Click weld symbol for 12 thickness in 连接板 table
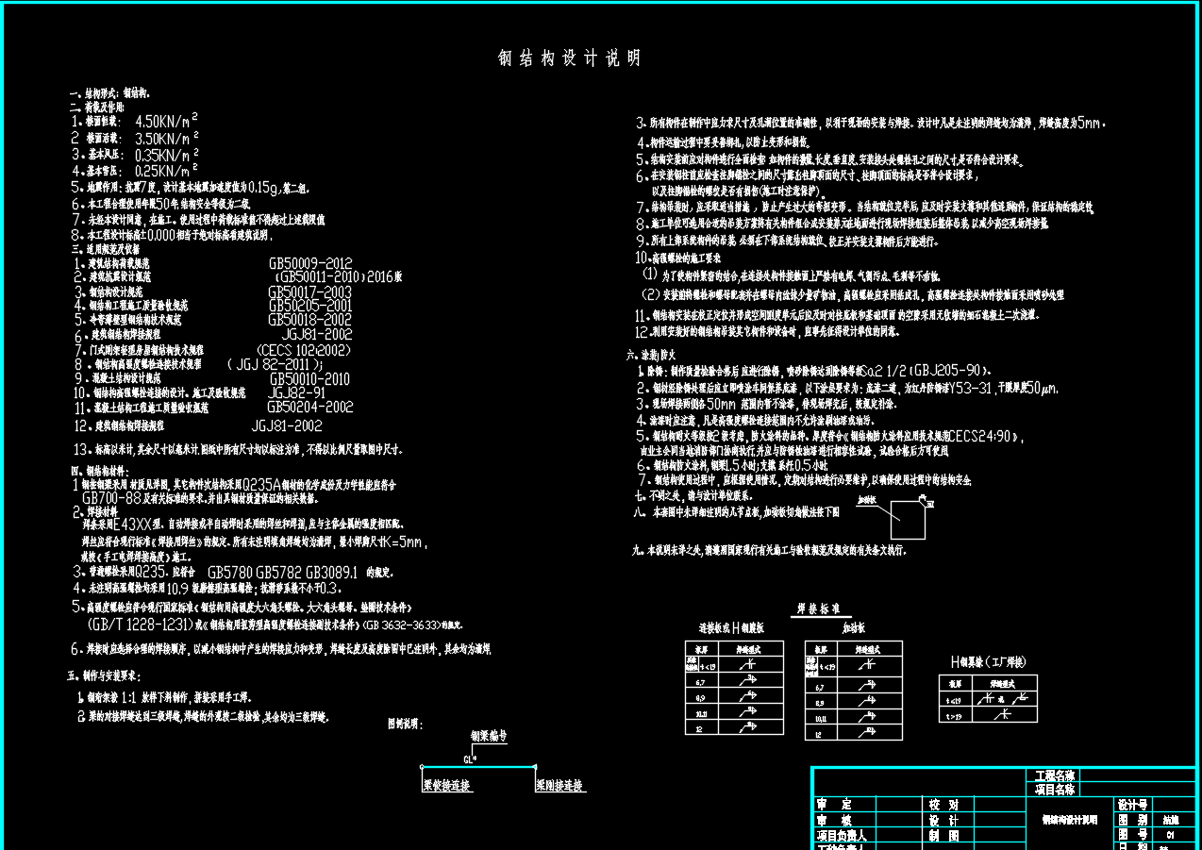This screenshot has width=1202, height=850. click(x=746, y=728)
